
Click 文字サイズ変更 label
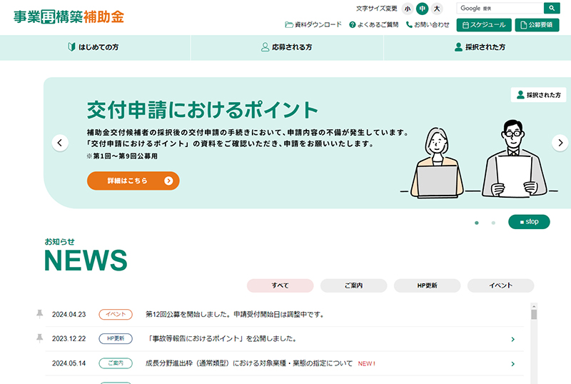[377, 9]
